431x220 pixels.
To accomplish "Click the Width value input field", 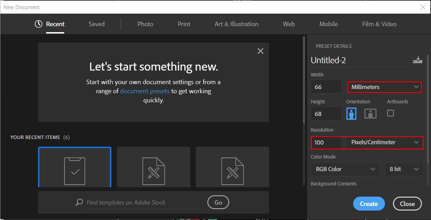I will [x=326, y=87].
